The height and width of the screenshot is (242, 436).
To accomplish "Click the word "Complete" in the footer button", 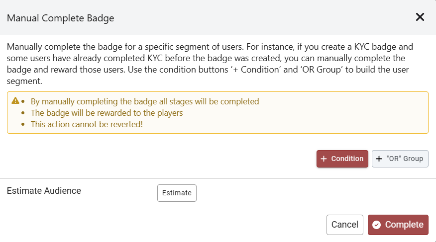I will pos(404,225).
